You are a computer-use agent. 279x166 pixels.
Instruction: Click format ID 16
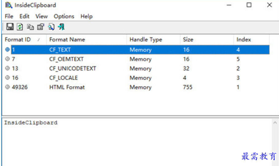[15, 78]
